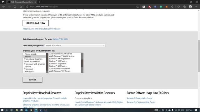This screenshot has width=200, height=112.
Task: Open How to Install Radeon Software Adrenalin link
Action: coord(99,104)
